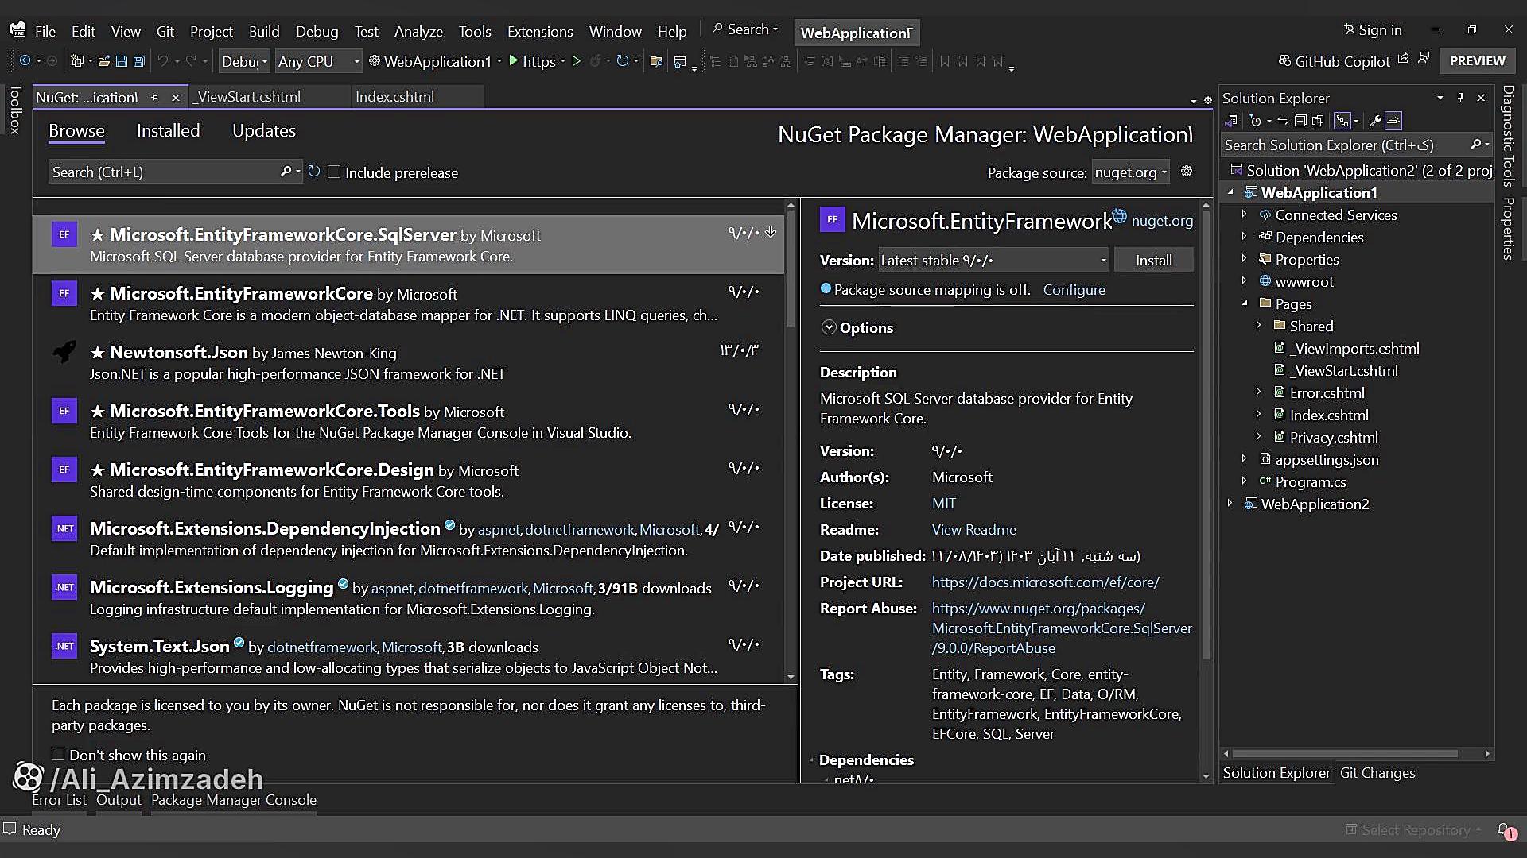Click the GitHub Copilot icon

(x=1284, y=61)
